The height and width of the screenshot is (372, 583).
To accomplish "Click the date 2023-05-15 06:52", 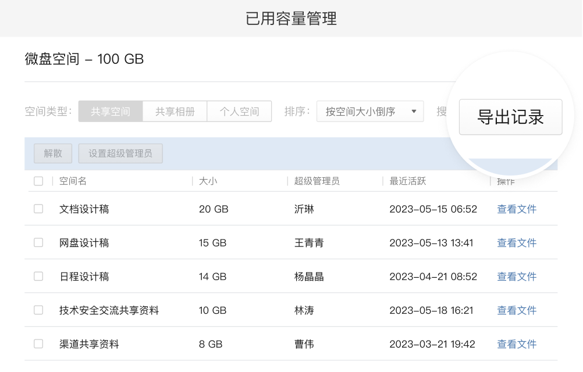I will click(433, 209).
